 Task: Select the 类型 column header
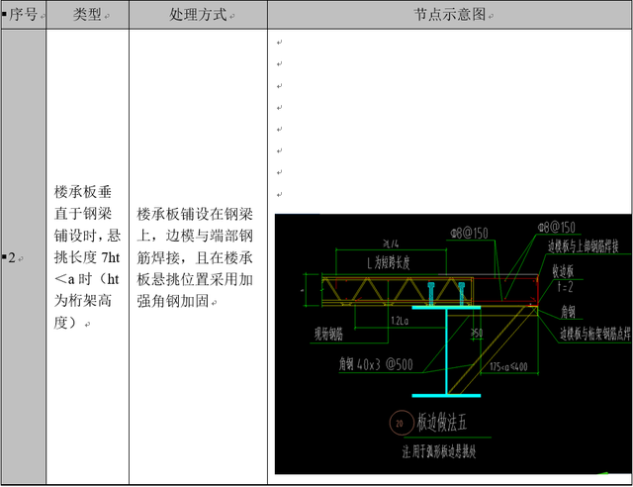pyautogui.click(x=85, y=16)
